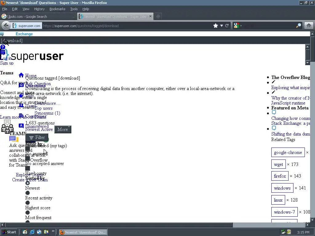Launch Internet Explorer from quick launch
315x236 pixels.
coord(32,232)
